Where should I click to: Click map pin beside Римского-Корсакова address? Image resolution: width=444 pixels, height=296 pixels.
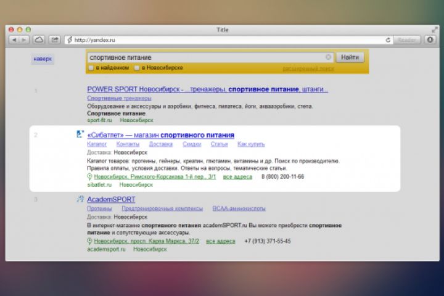[x=89, y=177]
